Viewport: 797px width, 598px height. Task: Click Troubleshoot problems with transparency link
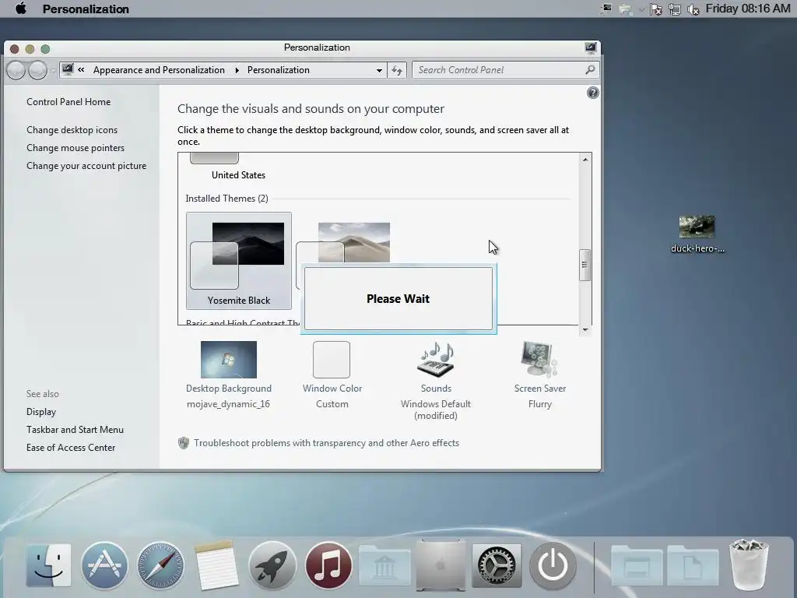click(326, 443)
